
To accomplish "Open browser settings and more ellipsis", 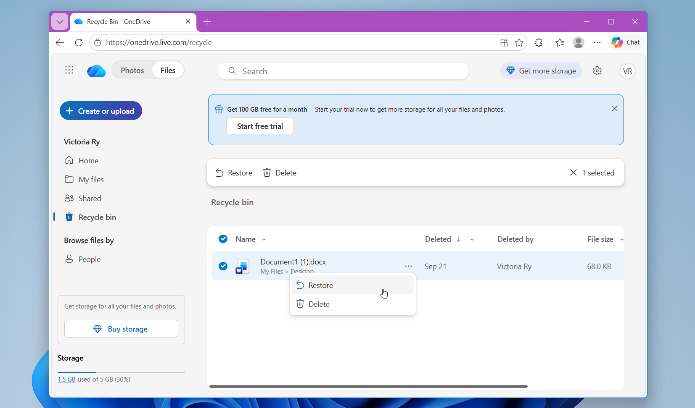I will (597, 42).
